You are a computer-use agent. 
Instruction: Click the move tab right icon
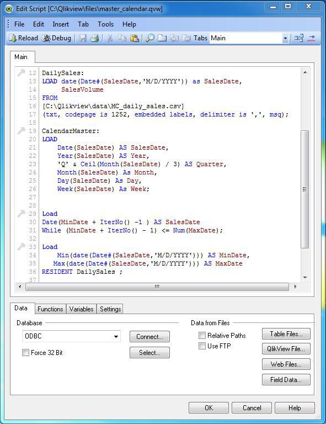point(186,38)
